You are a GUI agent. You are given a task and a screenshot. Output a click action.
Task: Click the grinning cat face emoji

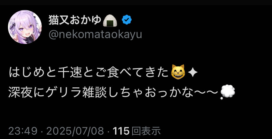(178, 72)
